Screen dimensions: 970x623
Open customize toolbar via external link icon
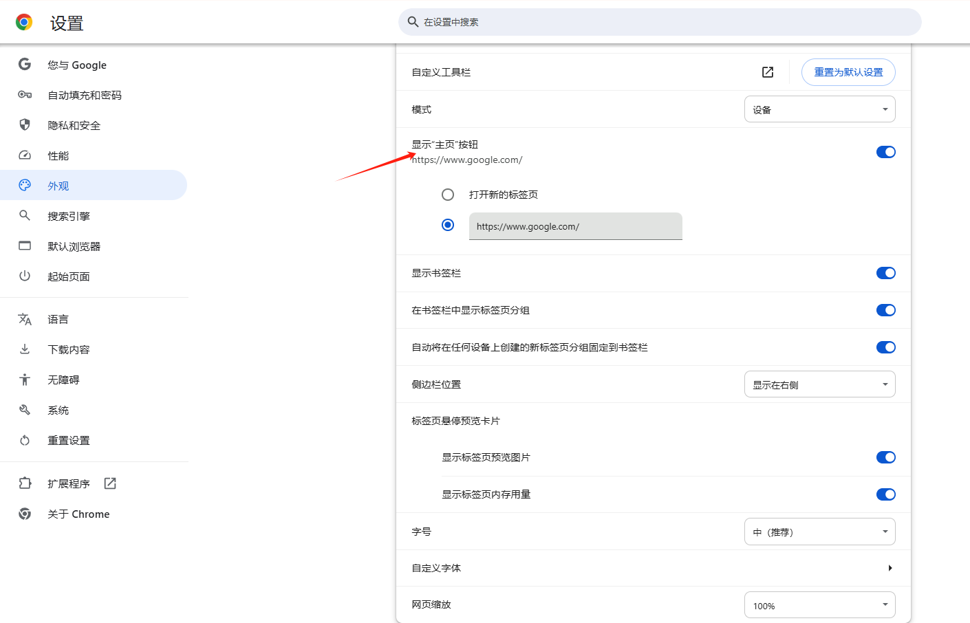(768, 72)
